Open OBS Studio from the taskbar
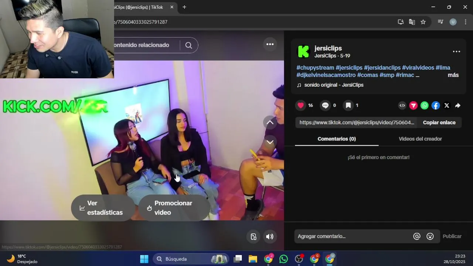 [x=299, y=259]
